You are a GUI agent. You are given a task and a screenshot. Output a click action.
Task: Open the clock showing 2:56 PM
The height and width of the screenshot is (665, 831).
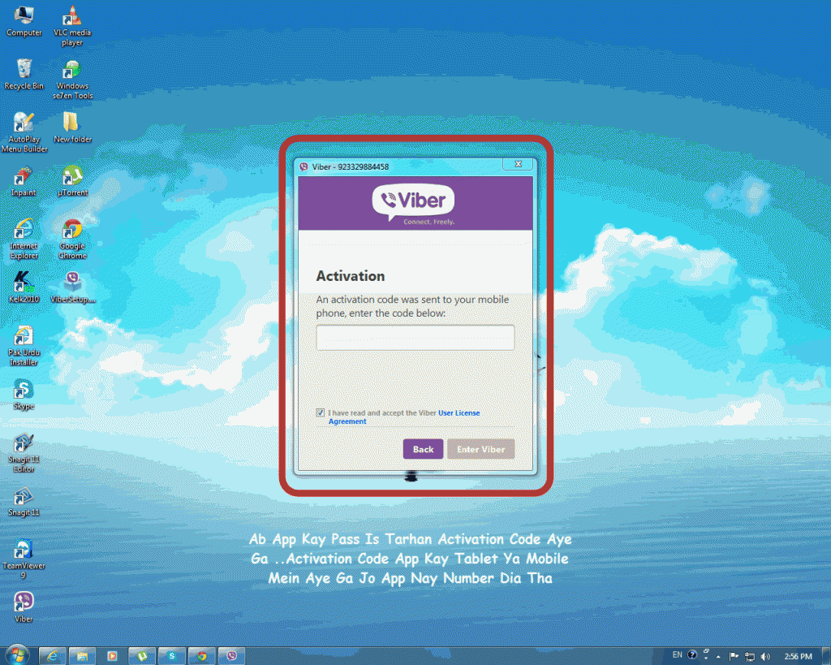799,657
